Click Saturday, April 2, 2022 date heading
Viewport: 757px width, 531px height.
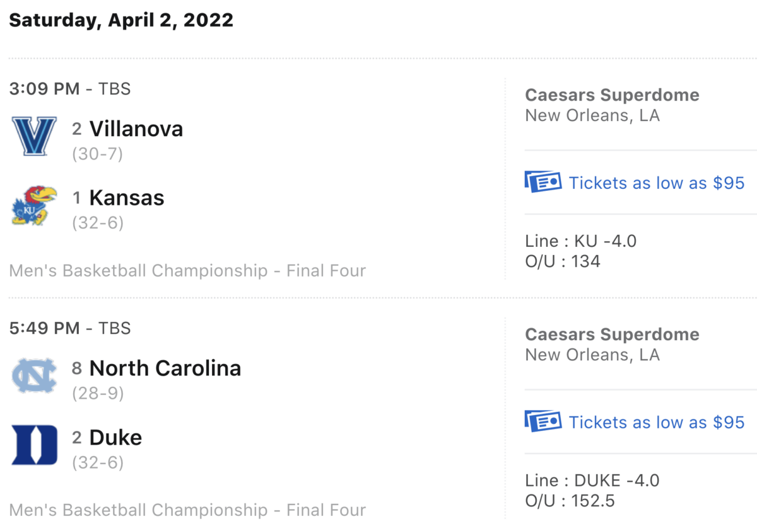[x=121, y=20]
